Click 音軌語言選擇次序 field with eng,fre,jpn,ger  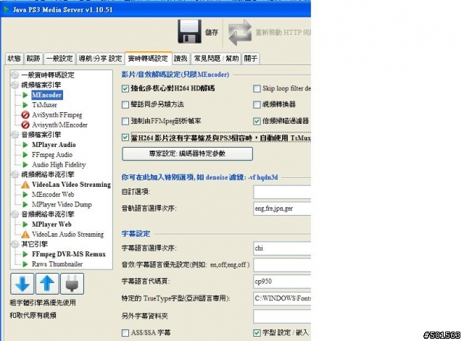[282, 209]
